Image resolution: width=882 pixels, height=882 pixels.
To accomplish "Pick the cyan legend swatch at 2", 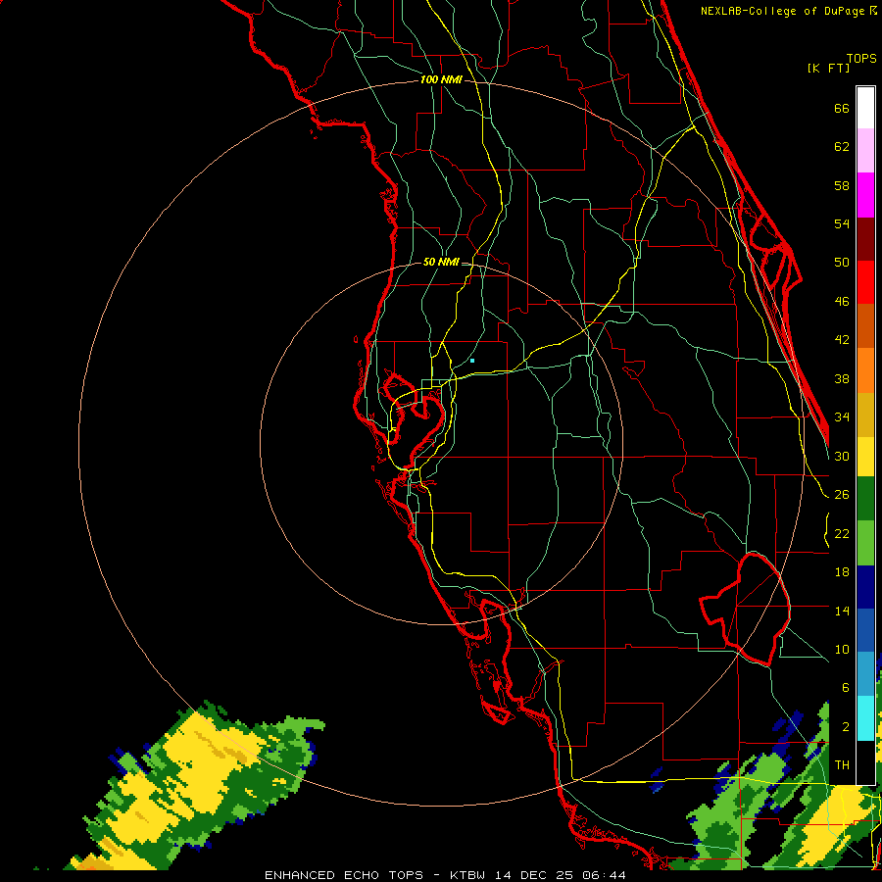I will coord(865,718).
